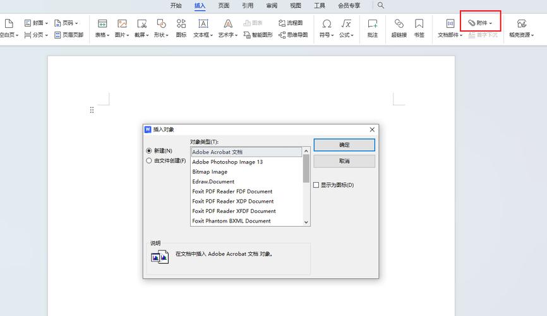Click the 图表 chart button
The image size is (547, 316).
(253, 23)
